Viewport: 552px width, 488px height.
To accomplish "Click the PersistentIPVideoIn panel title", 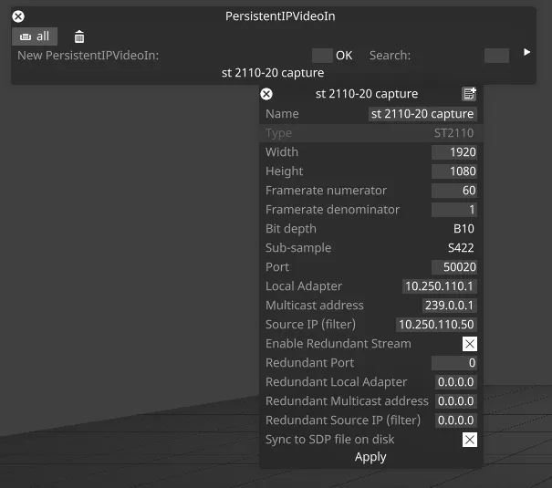I will pos(280,16).
